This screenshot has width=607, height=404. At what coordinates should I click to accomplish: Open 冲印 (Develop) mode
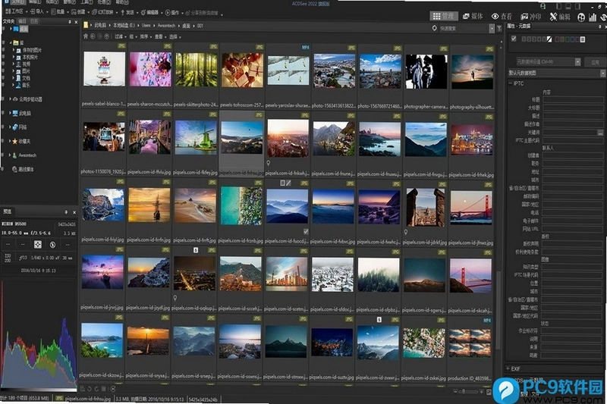pyautogui.click(x=530, y=17)
